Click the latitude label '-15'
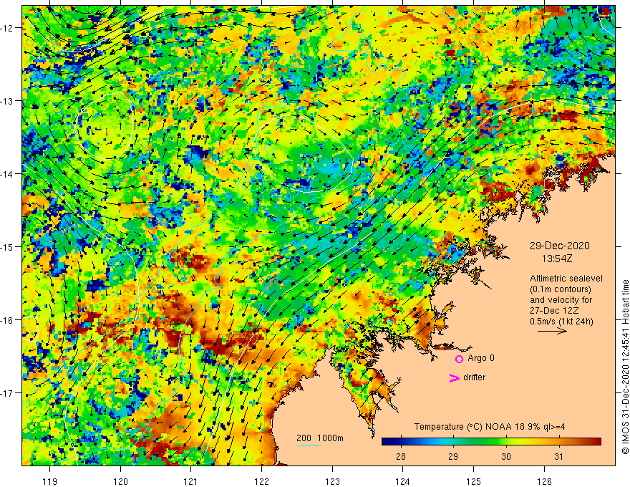 [7, 246]
